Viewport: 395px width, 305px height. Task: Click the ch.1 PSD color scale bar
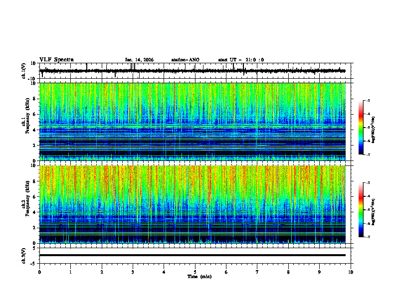pyautogui.click(x=361, y=128)
